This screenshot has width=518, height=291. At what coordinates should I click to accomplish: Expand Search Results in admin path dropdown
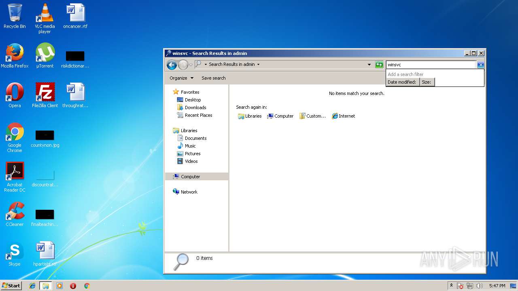(x=258, y=64)
